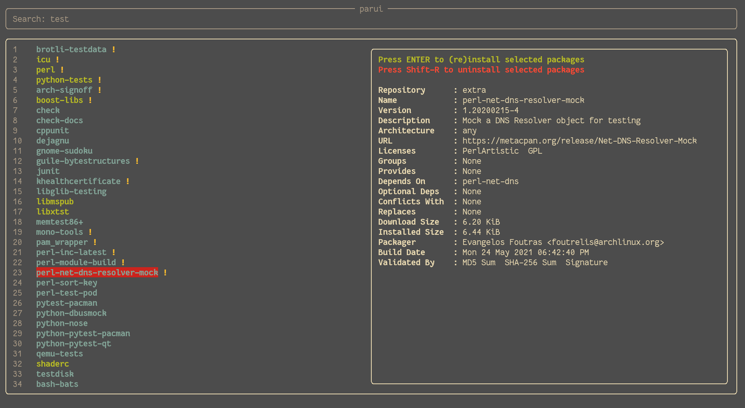Click the Licenses value PerlArtistic GPL
Screen dimensions: 745x408
coord(502,151)
